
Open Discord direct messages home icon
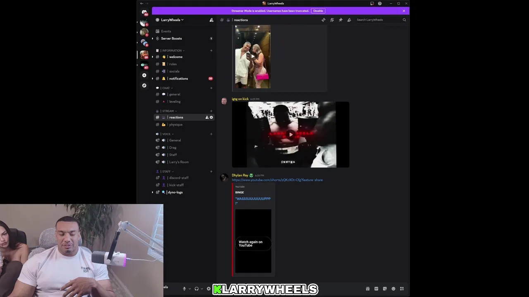(144, 12)
